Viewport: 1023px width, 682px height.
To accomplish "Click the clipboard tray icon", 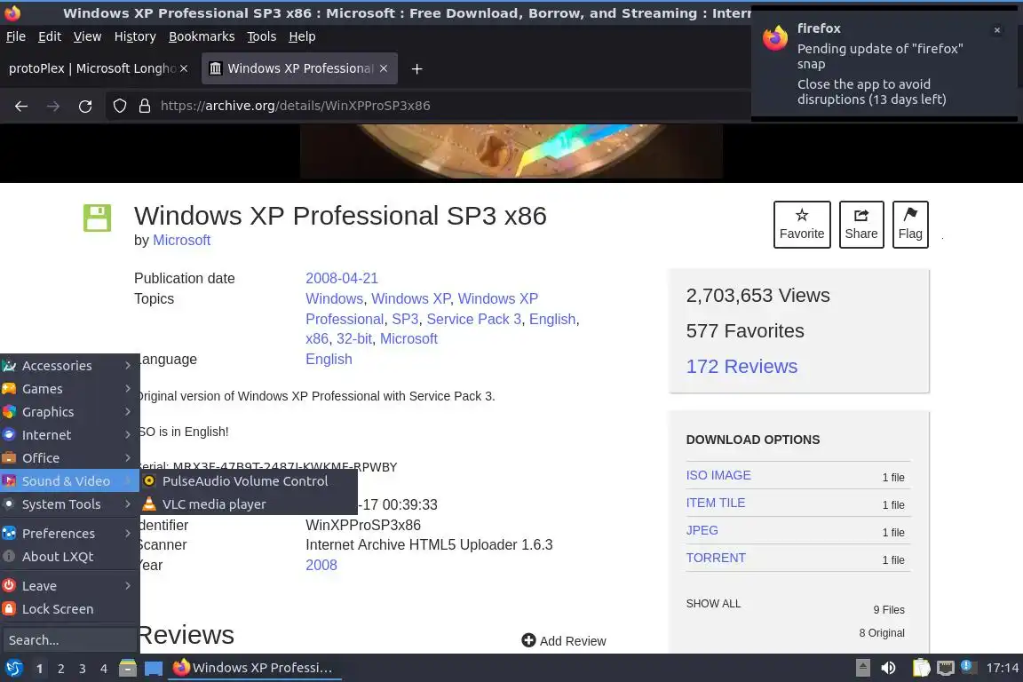I will point(921,668).
